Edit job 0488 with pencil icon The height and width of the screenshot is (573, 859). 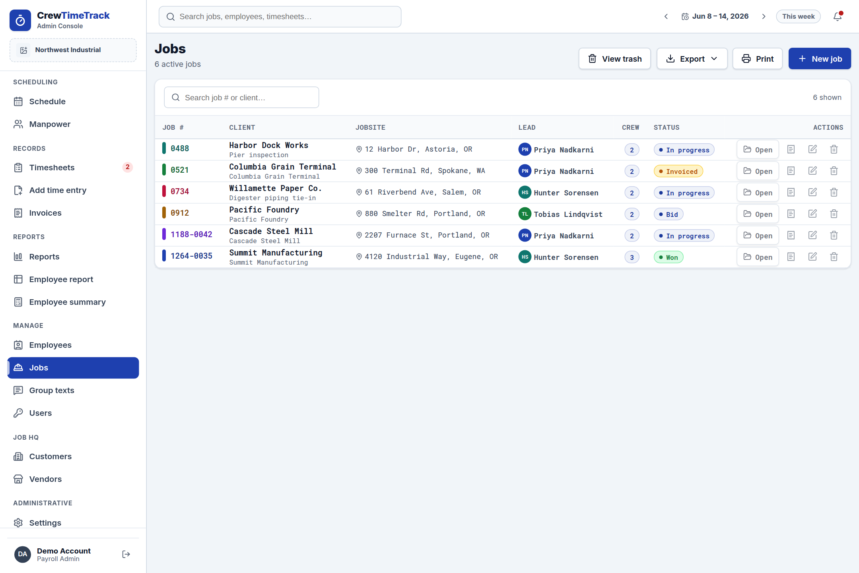coord(812,149)
